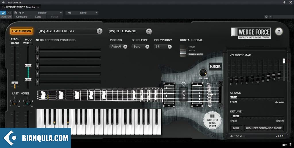Click the sidechain/bypass curve icon beside power

9,13
